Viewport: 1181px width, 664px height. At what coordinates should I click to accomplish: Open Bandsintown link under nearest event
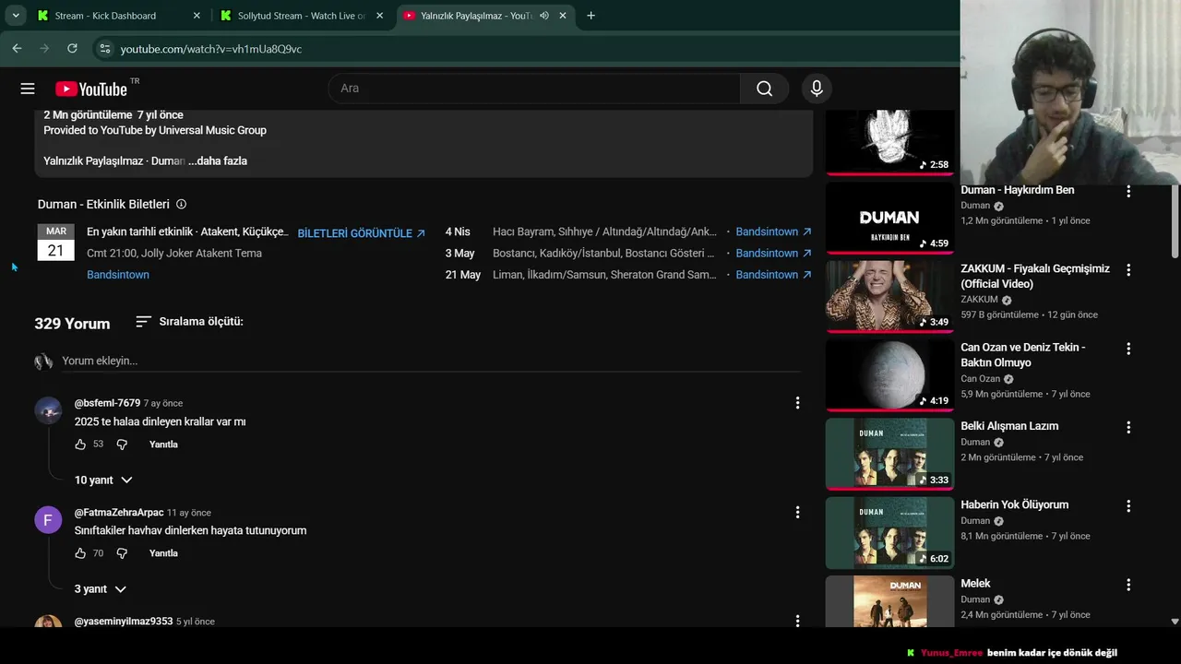[118, 275]
